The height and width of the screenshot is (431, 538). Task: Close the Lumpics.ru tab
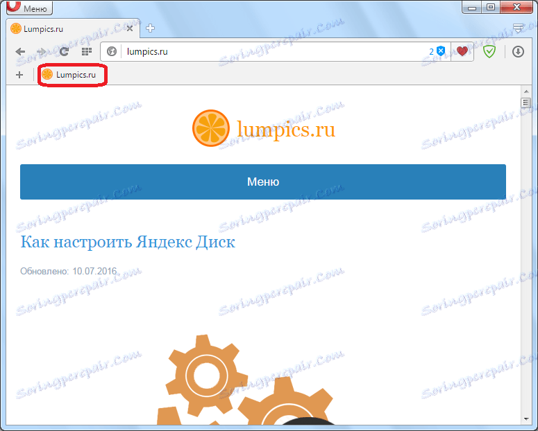[130, 28]
